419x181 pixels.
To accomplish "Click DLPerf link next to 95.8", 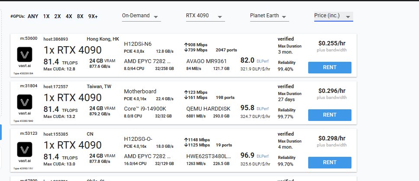I will [263, 109].
